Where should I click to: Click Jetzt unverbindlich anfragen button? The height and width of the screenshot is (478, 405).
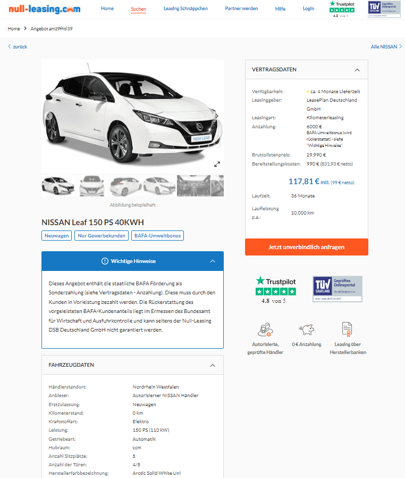click(307, 247)
